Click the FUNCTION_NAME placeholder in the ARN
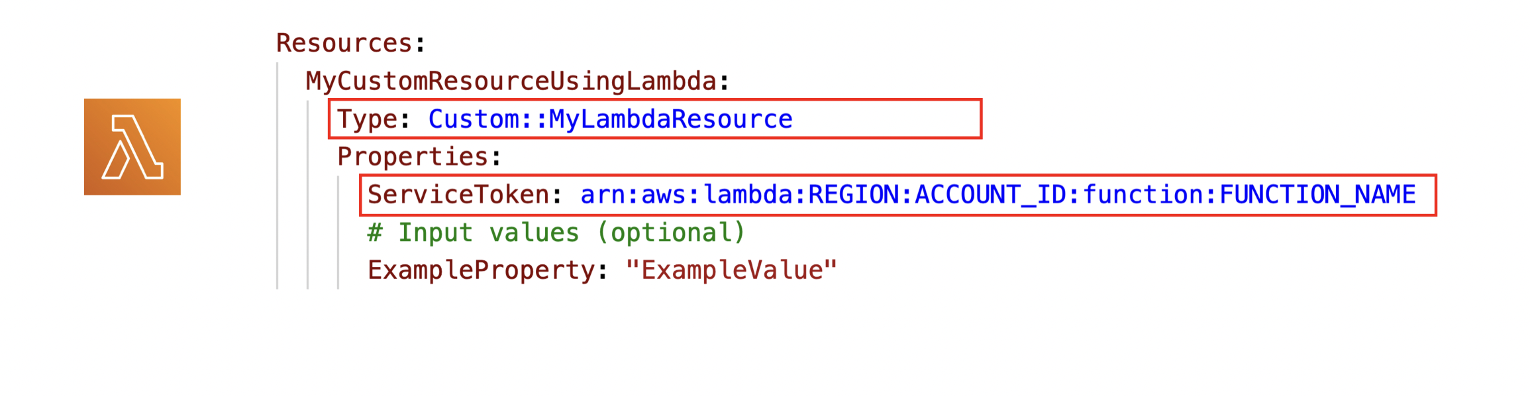This screenshot has height=396, width=1530. (x=1317, y=195)
